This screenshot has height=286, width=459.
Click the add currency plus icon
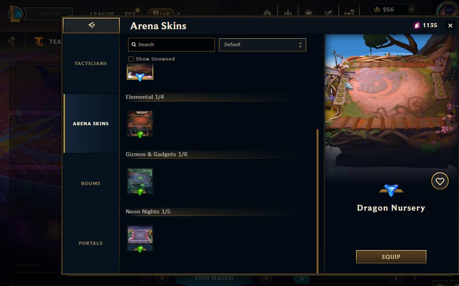(411, 10)
